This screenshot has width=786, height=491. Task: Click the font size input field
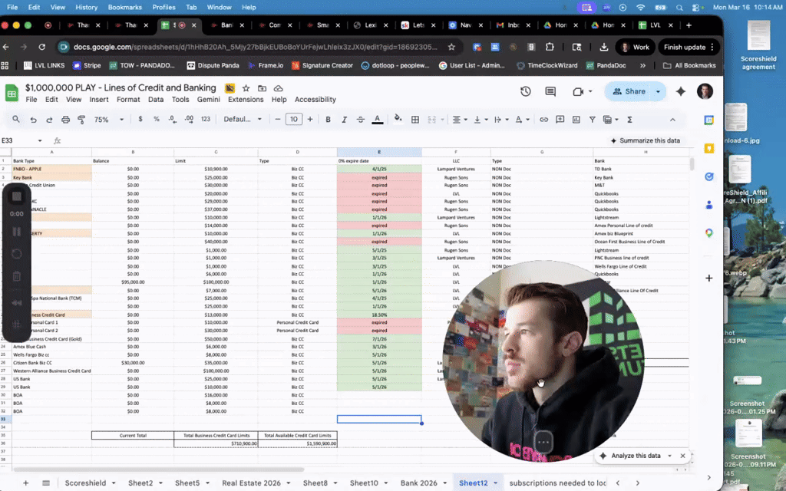pos(294,119)
